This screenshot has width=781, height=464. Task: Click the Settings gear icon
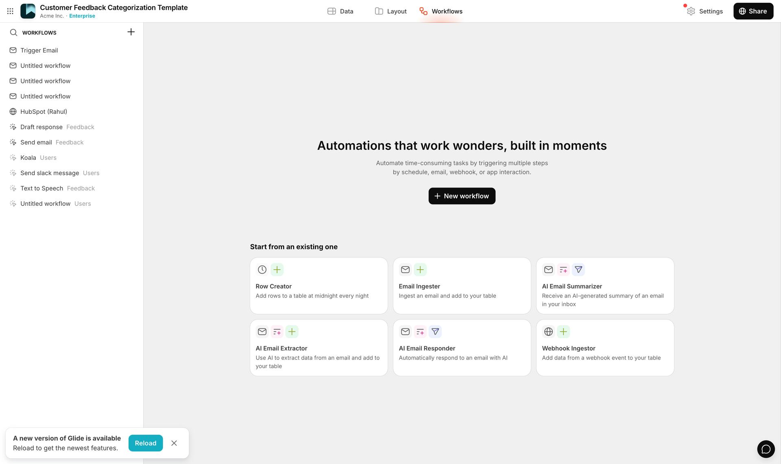(x=690, y=11)
